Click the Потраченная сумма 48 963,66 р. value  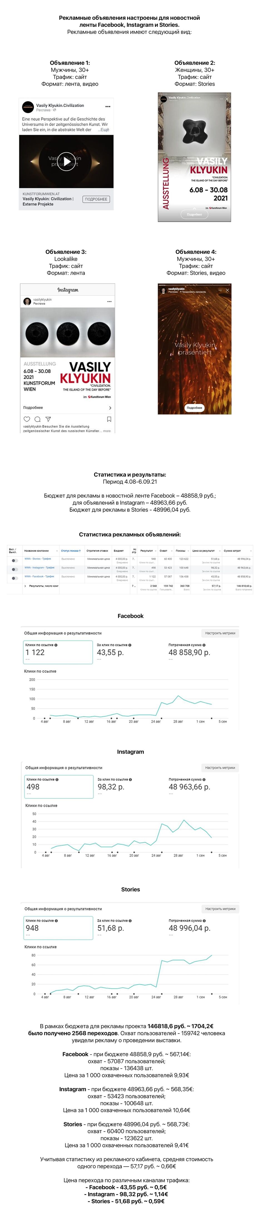coord(189,787)
